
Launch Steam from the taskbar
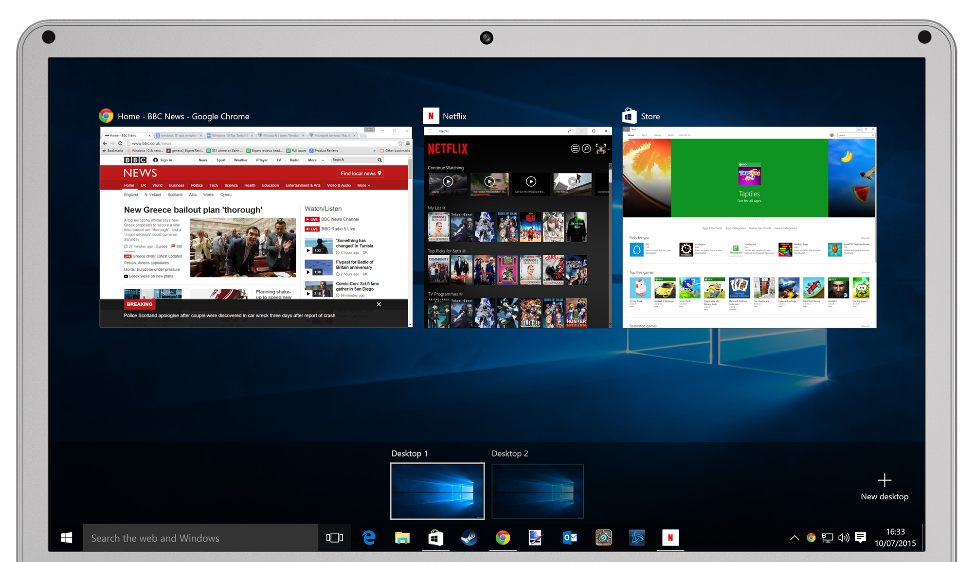pos(469,538)
